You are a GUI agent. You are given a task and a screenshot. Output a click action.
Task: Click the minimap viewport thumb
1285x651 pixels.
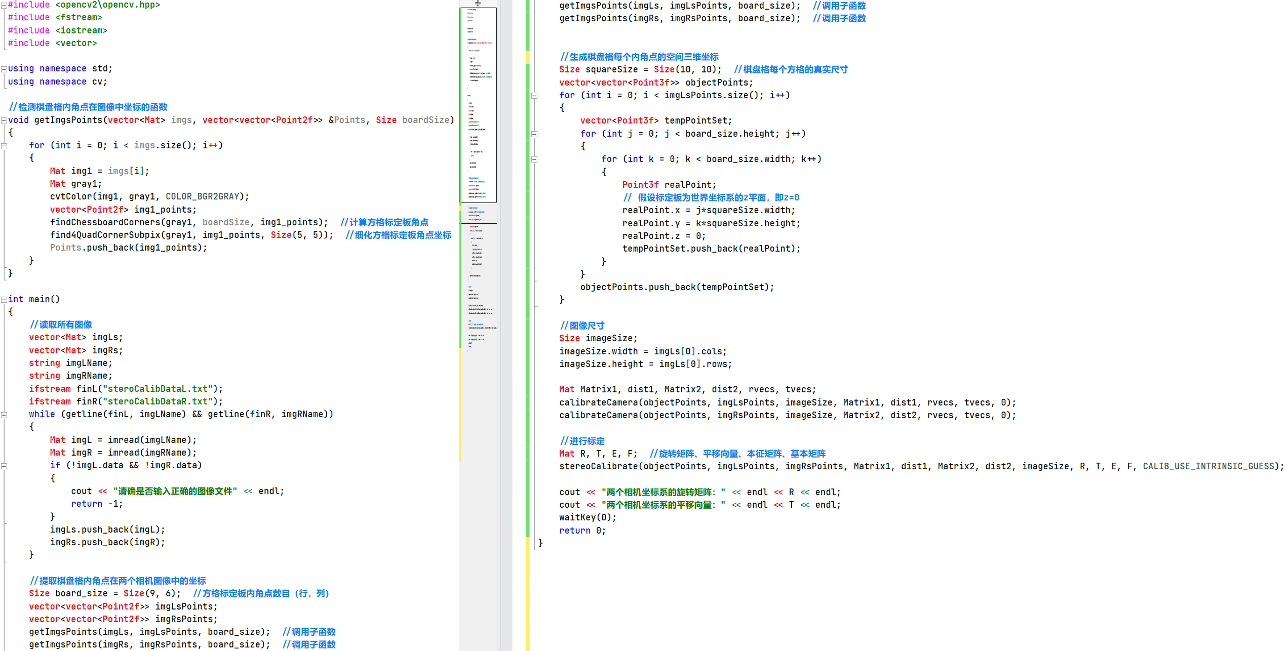479,105
